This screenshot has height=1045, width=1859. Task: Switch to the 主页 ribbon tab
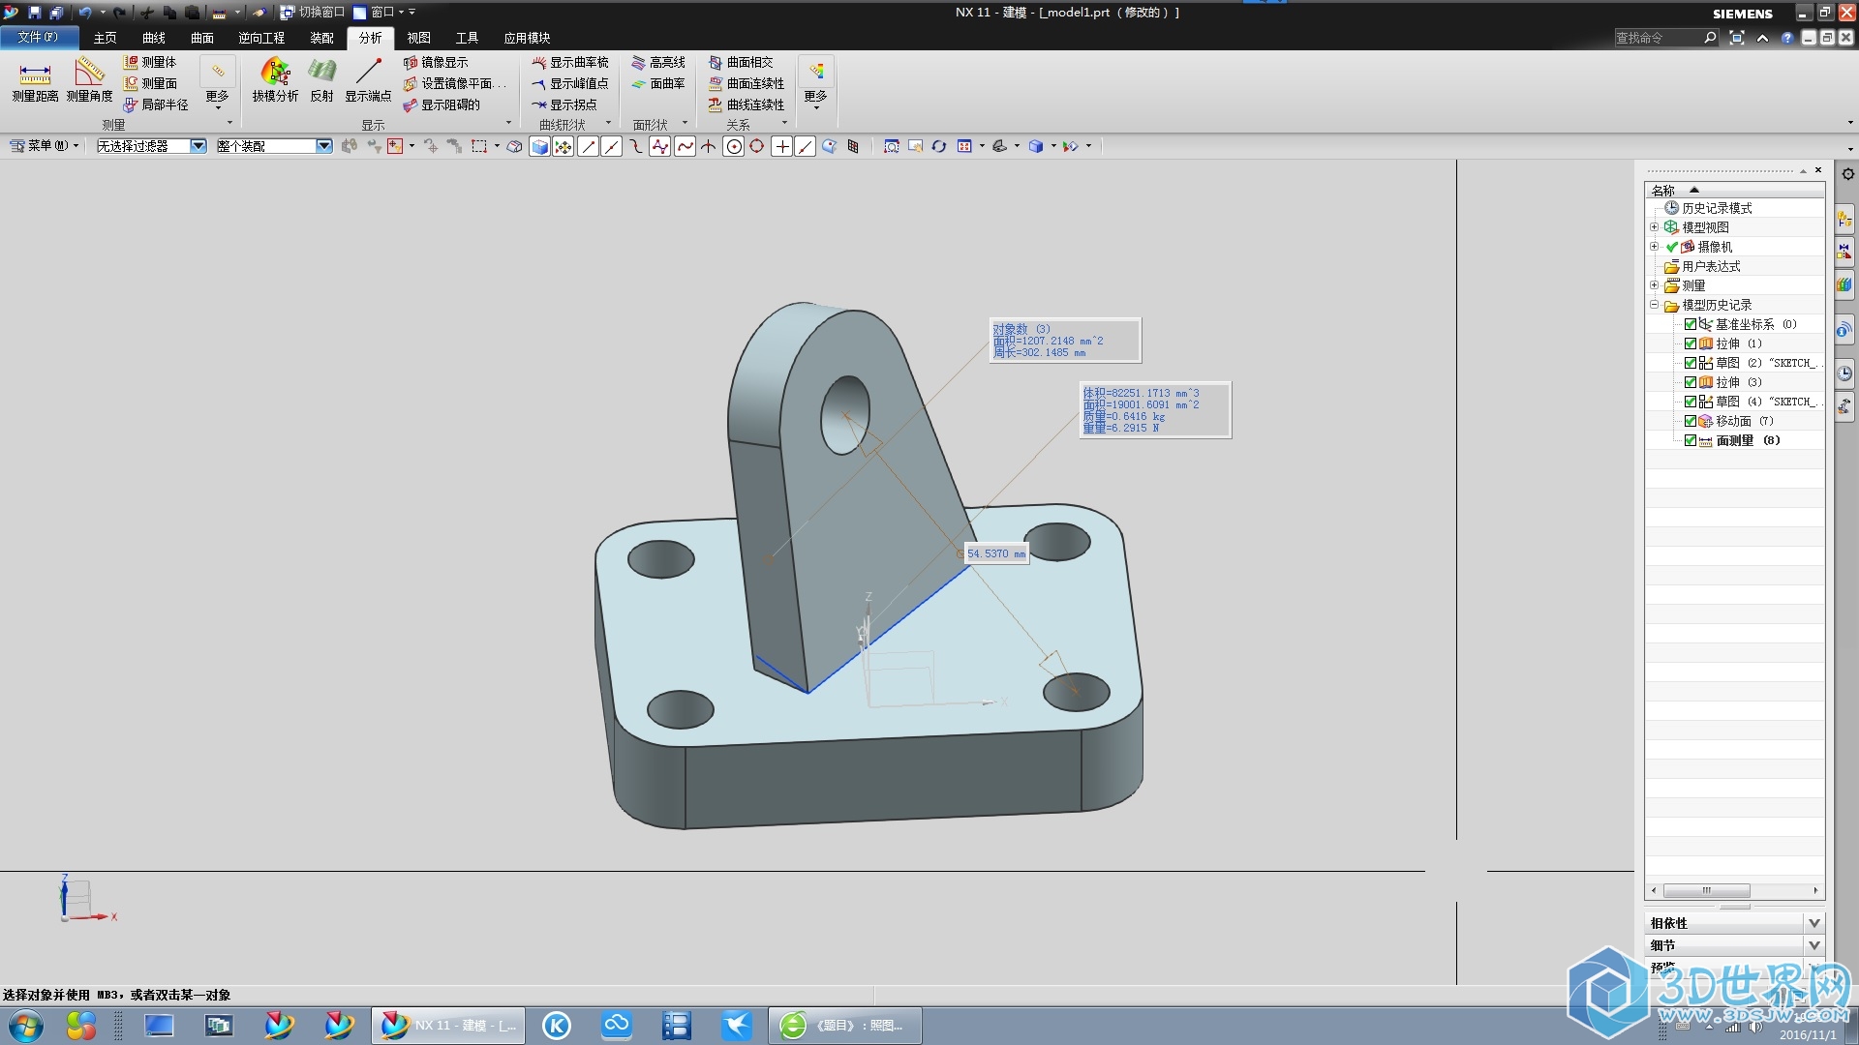[x=105, y=38]
